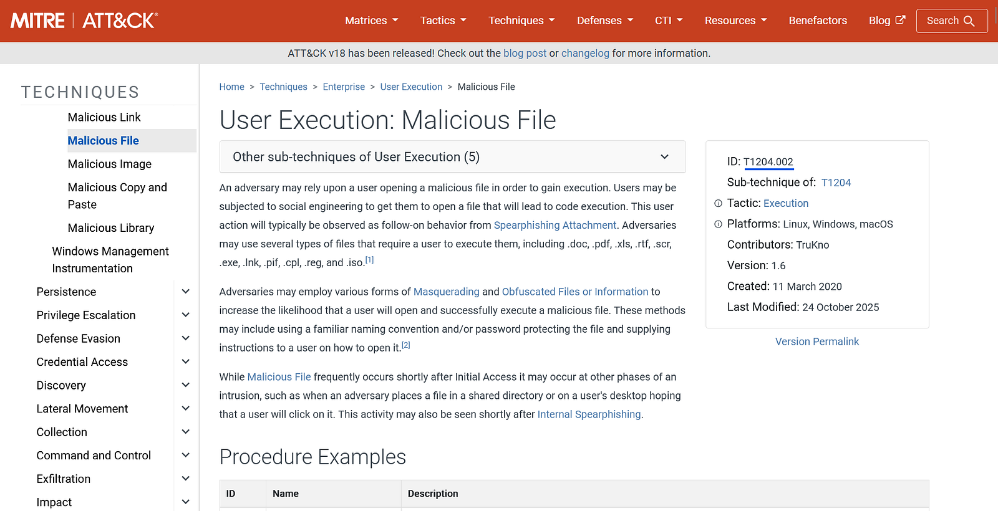Go to Home breadcrumb

[231, 87]
